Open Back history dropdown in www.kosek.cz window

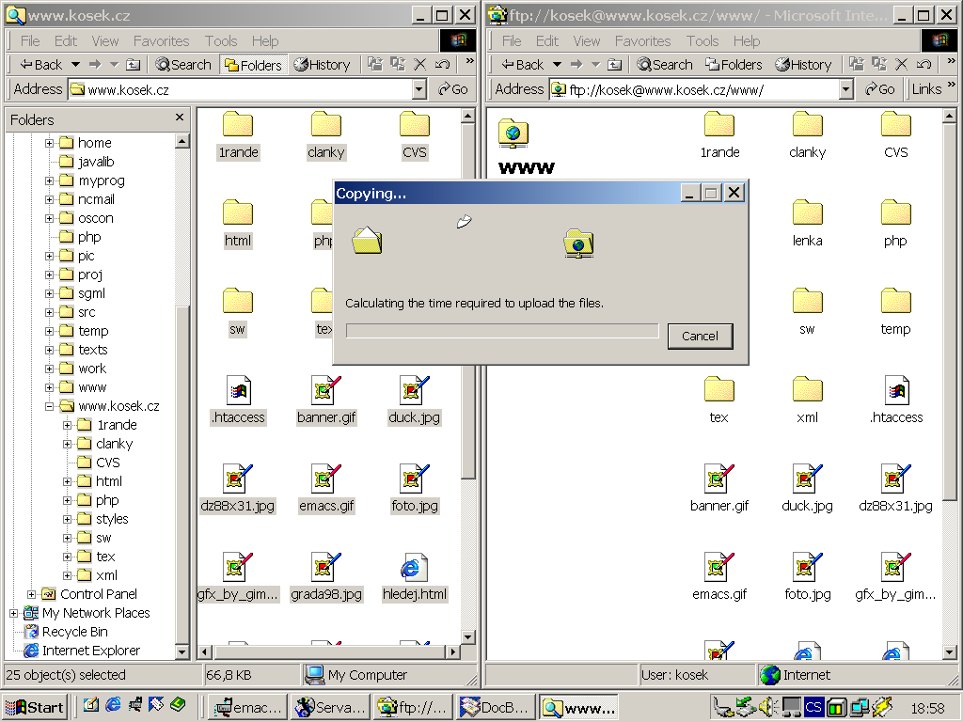click(75, 65)
